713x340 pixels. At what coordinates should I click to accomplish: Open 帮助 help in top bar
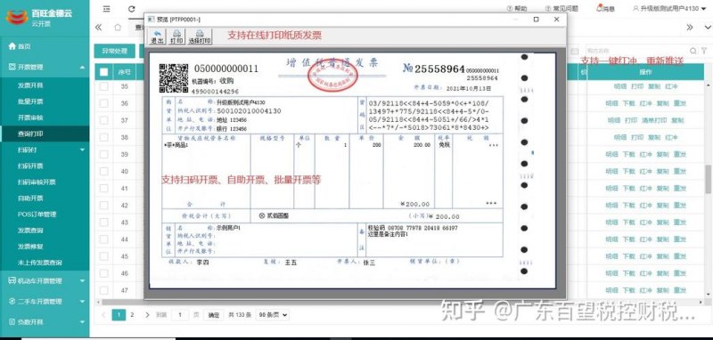click(517, 9)
